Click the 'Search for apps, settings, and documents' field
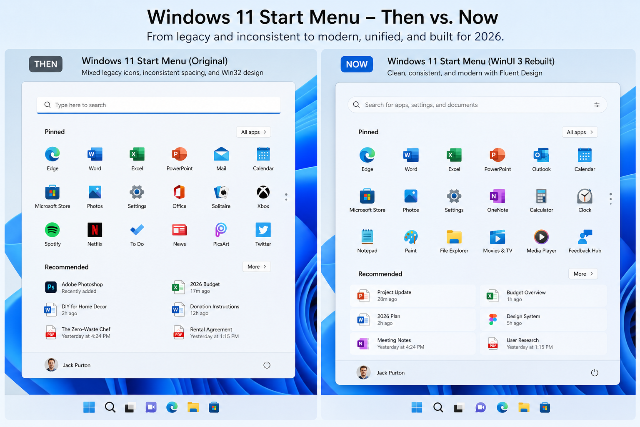This screenshot has width=640, height=427. 477,105
